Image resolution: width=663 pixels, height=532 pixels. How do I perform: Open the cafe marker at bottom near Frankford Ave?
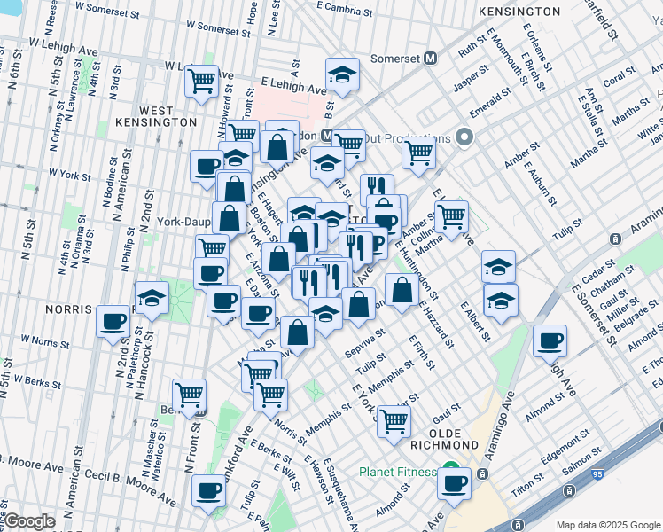tap(208, 491)
